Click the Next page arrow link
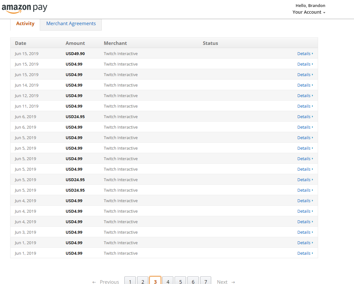This screenshot has height=284, width=354. (x=226, y=281)
